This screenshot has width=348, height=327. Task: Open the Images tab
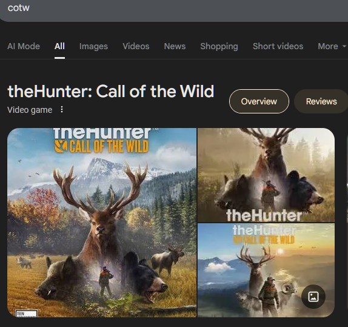[x=93, y=46]
